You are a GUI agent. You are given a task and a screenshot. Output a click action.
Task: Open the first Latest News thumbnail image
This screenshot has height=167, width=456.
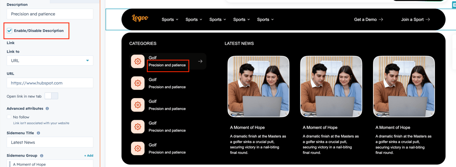[x=258, y=87]
